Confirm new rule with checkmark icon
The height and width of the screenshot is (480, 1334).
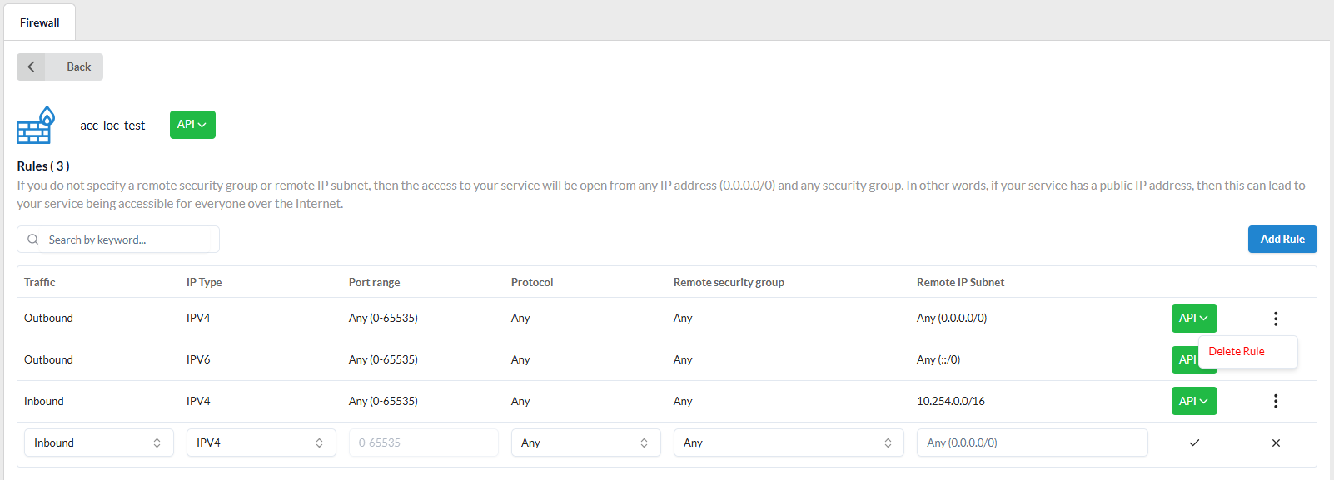(1194, 443)
